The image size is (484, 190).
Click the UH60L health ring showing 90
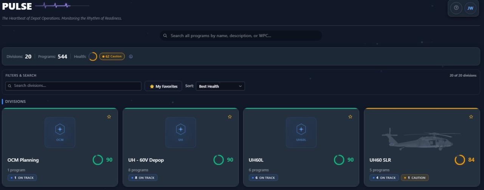339,160
